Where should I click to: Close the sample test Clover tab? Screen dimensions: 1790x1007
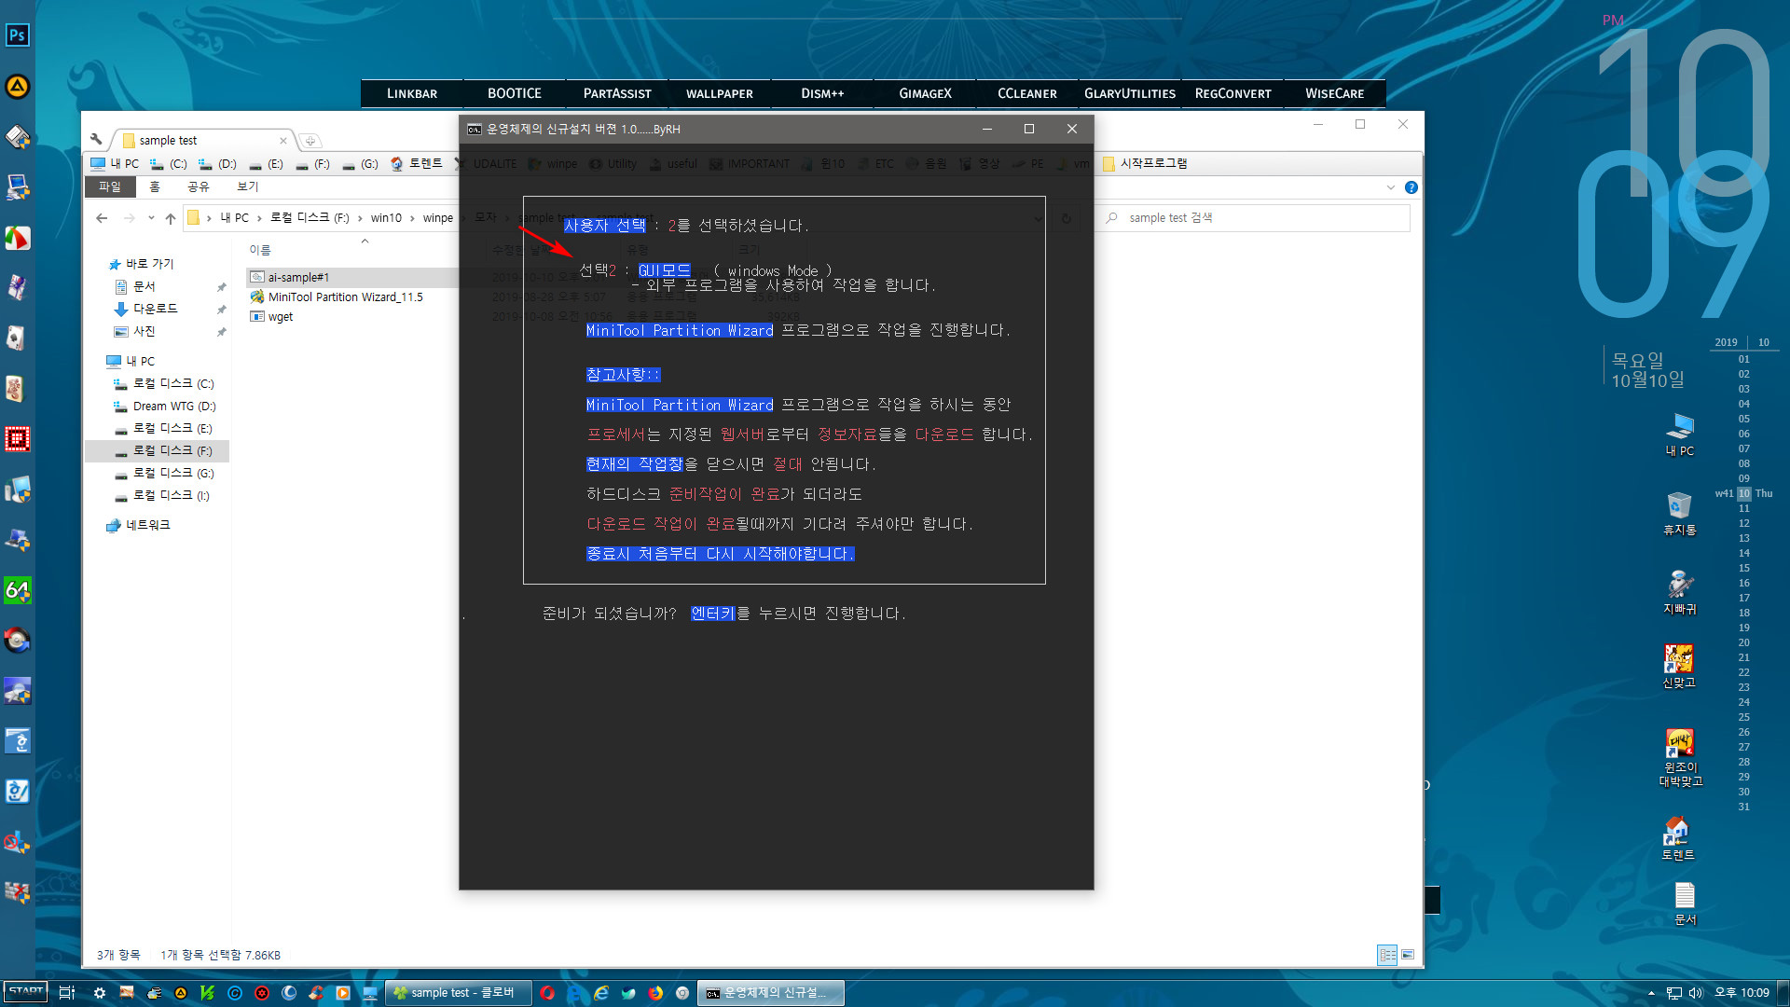click(283, 141)
